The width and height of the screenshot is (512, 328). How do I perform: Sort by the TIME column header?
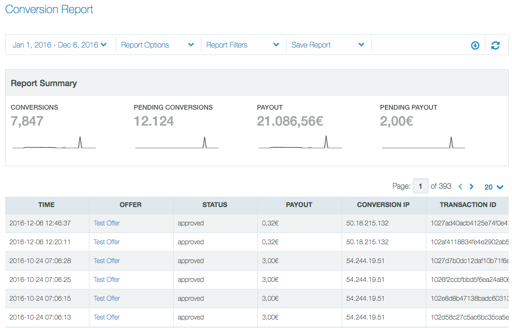click(x=47, y=205)
